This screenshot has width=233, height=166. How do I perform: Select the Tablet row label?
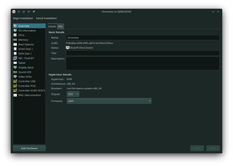(x=22, y=63)
